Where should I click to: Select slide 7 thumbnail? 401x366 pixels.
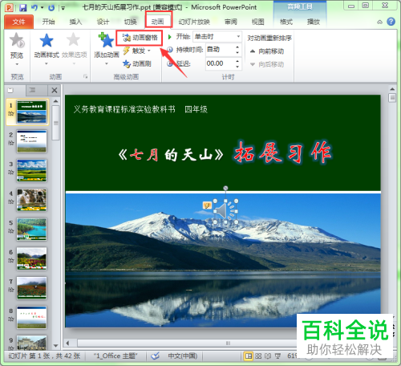31,288
